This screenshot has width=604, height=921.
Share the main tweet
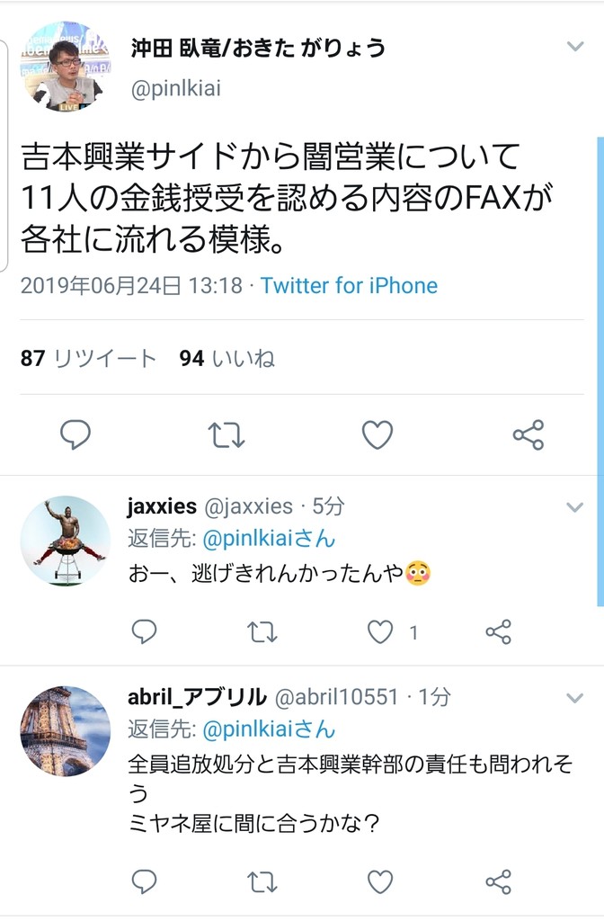[x=528, y=435]
